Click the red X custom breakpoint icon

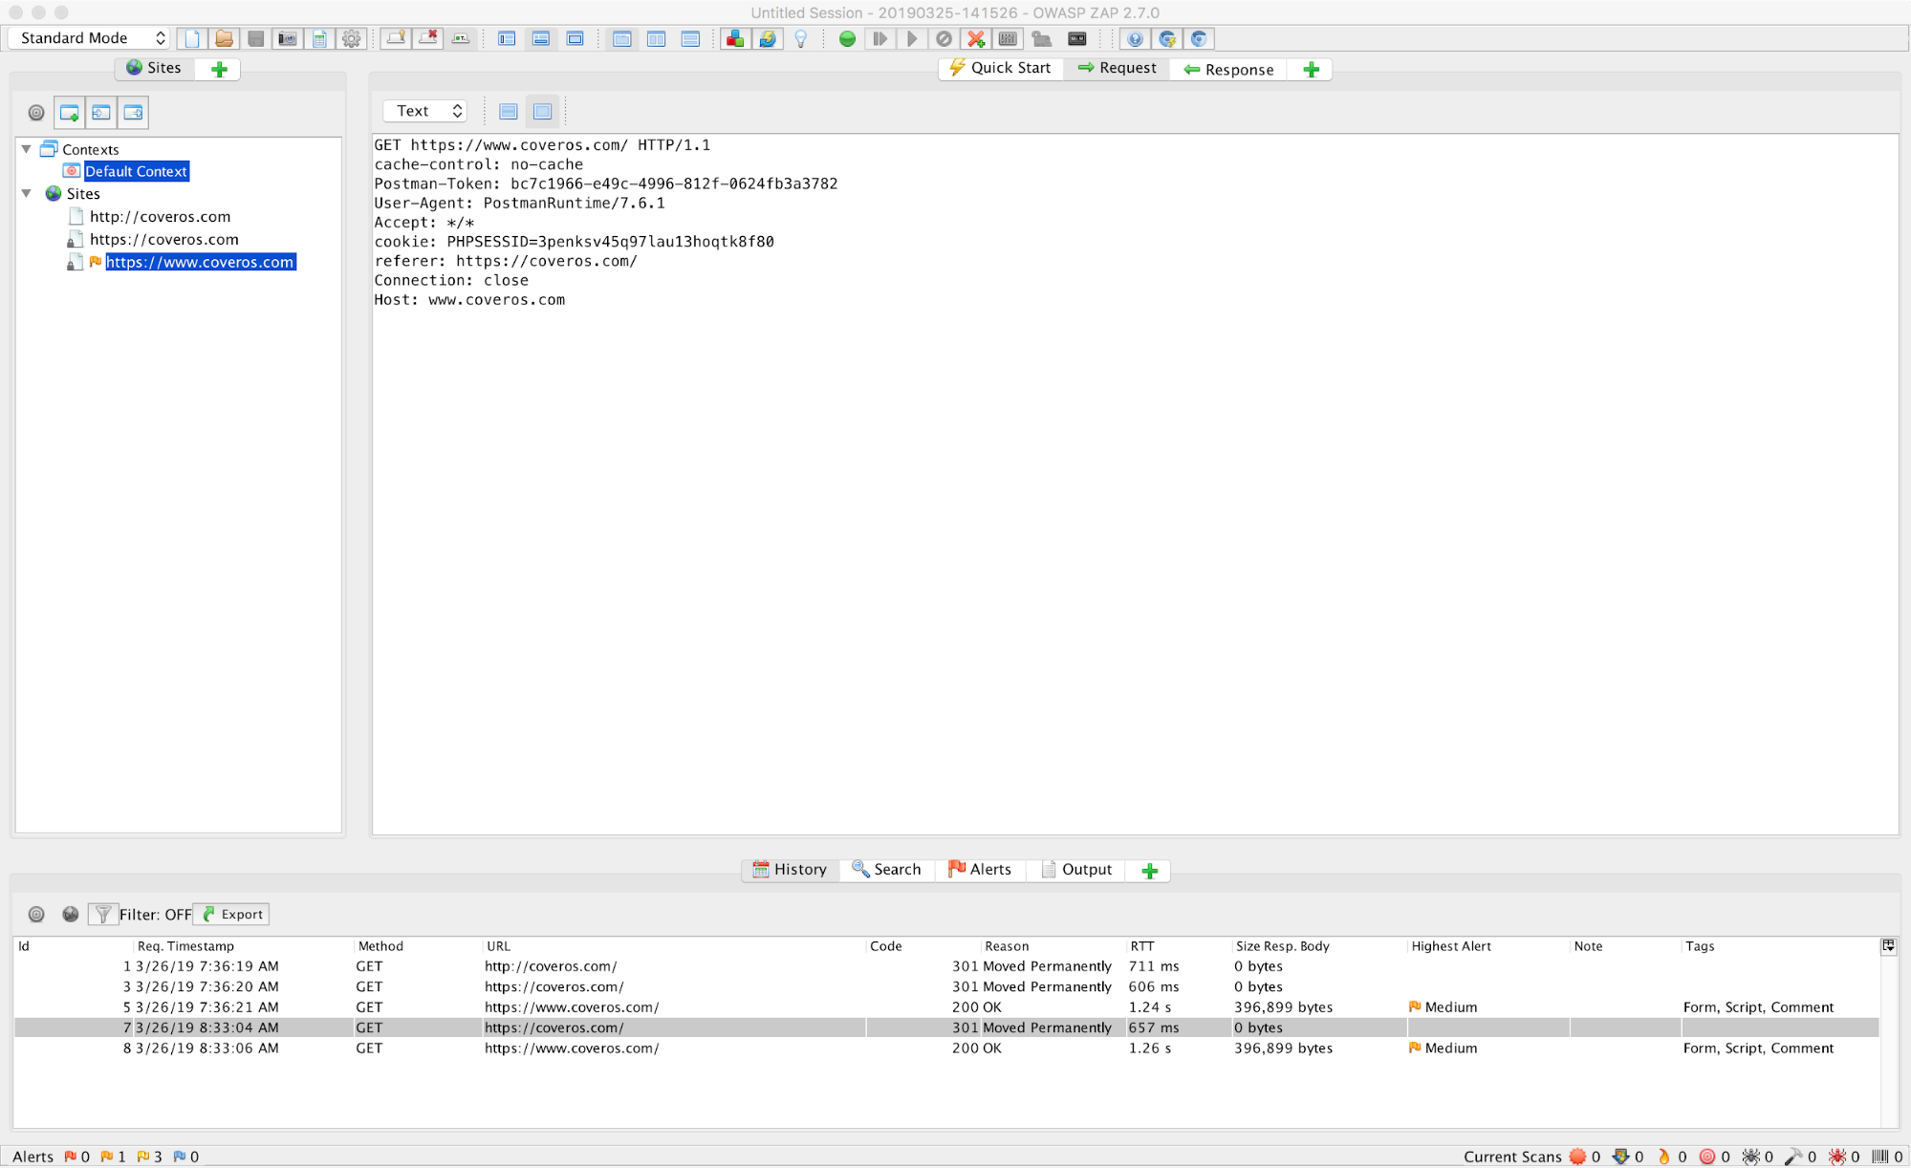click(x=976, y=38)
